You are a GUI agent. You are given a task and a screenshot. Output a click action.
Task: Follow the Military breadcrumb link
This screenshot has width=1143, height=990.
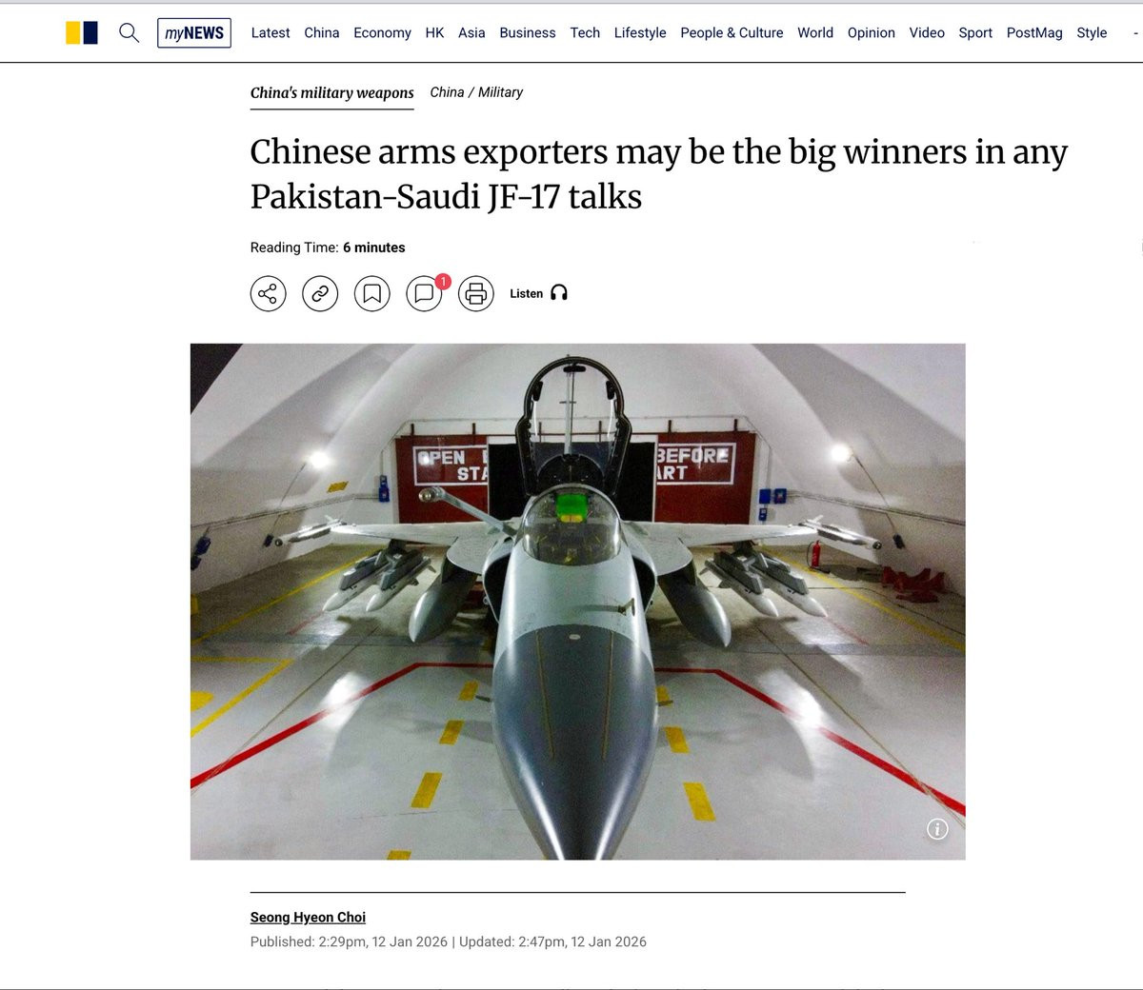500,92
